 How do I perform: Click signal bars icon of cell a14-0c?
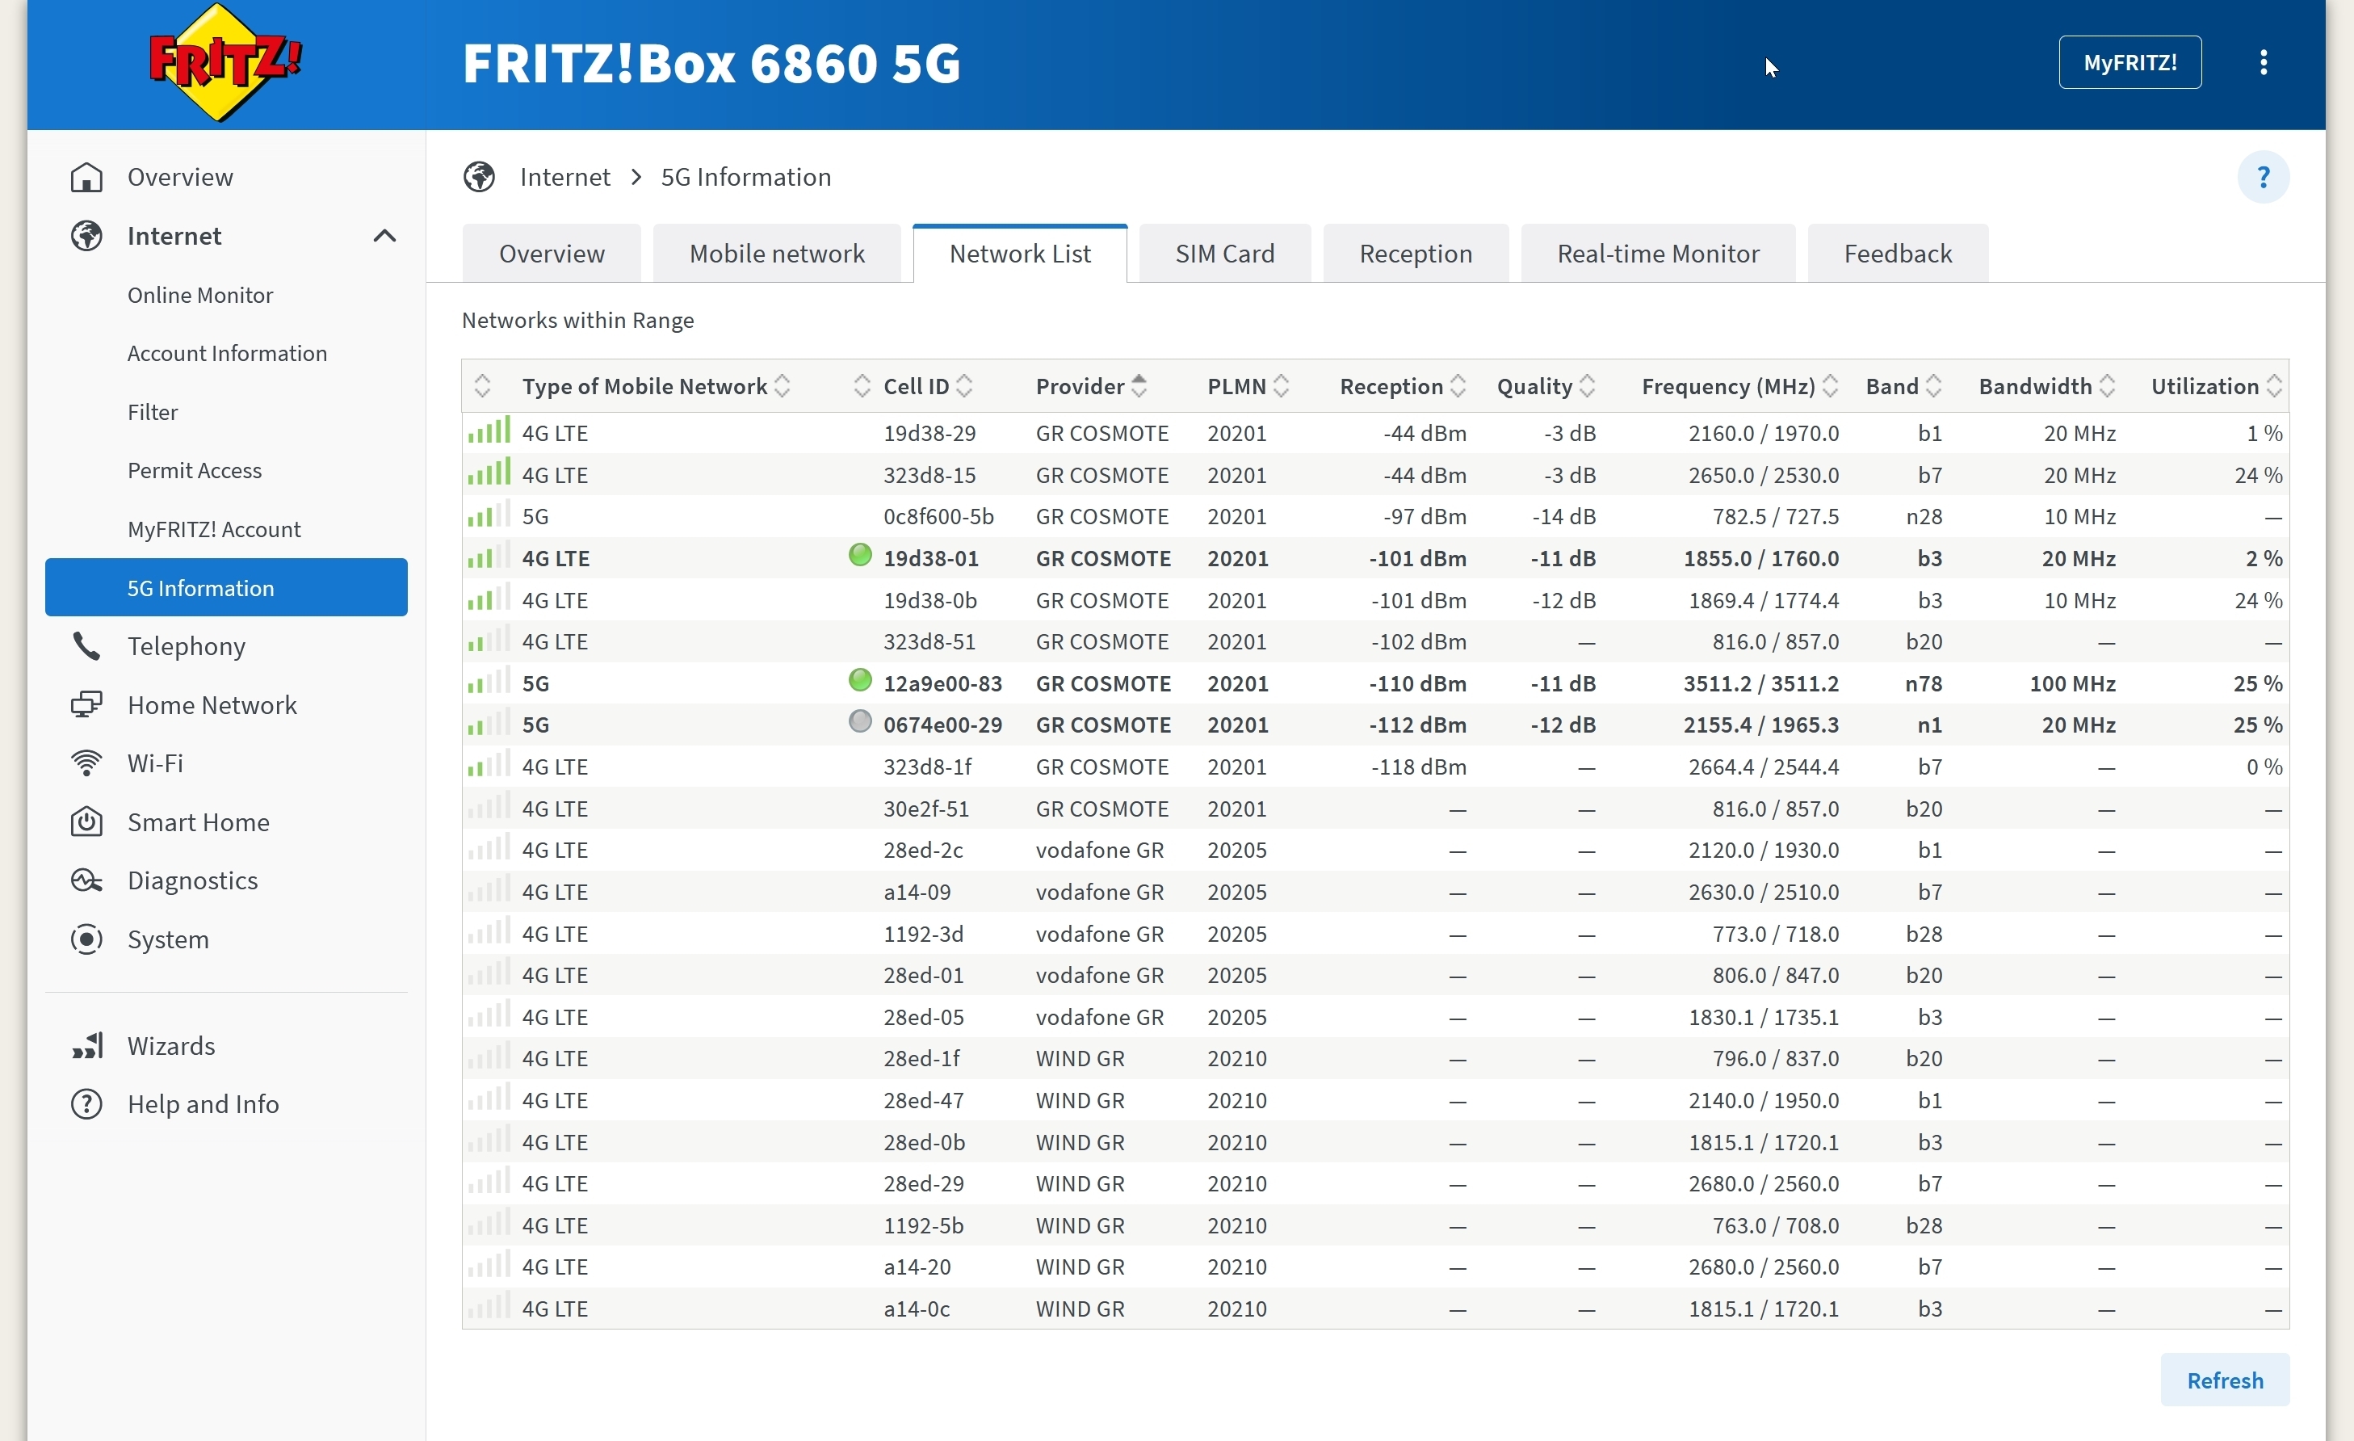pos(489,1306)
